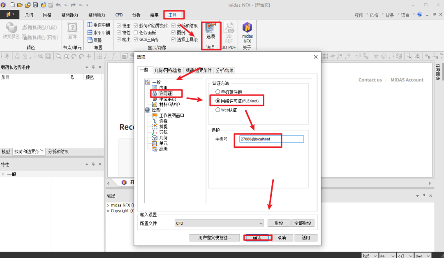Open the 几何 ribbon tab
The image size is (444, 258).
(x=29, y=15)
